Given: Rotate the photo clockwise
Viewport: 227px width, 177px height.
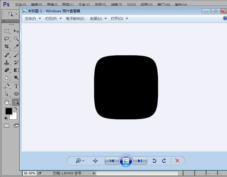Looking at the screenshot, I should coord(164,161).
